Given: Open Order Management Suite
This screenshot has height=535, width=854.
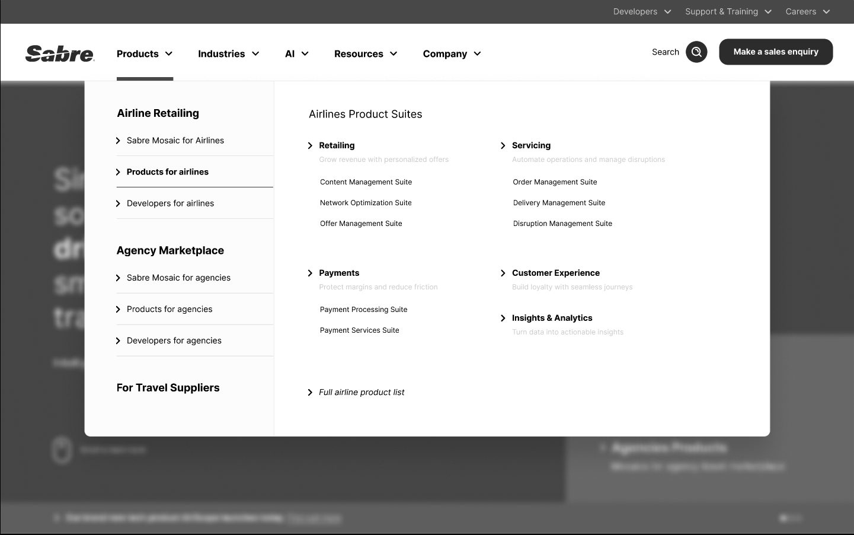Looking at the screenshot, I should click(x=555, y=182).
